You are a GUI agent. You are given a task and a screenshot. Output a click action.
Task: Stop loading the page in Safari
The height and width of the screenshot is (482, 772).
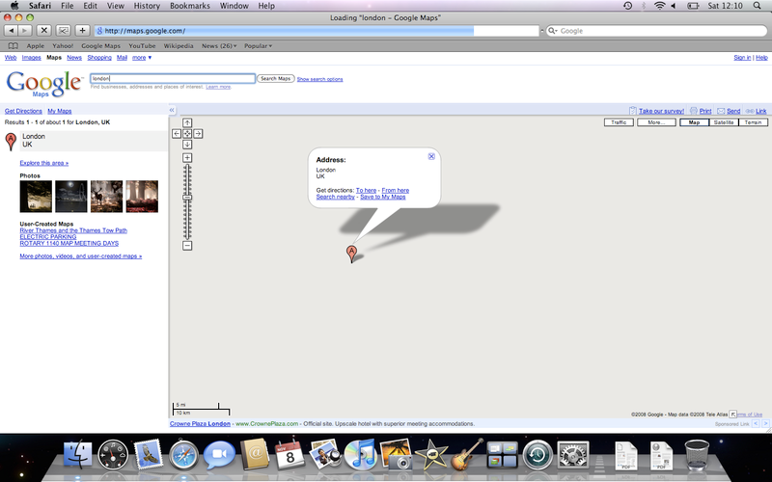43,31
